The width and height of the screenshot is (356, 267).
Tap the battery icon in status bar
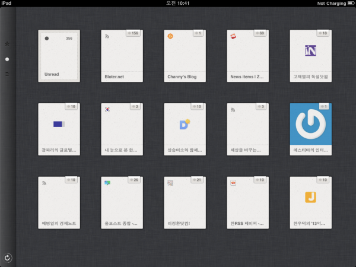pyautogui.click(x=351, y=3)
